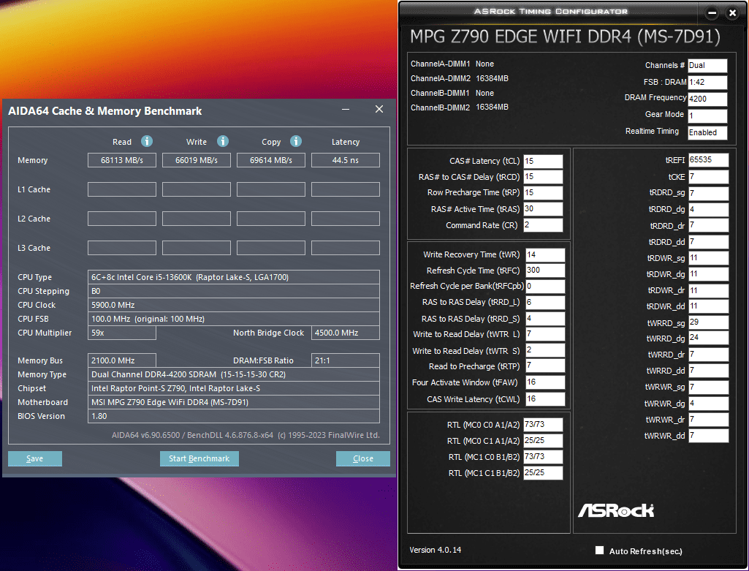Select the tRDWR_sg value field
This screenshot has height=571, width=749.
pos(708,258)
